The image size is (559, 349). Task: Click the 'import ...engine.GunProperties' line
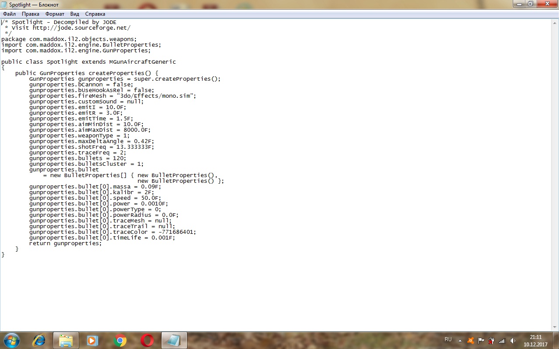(x=76, y=50)
